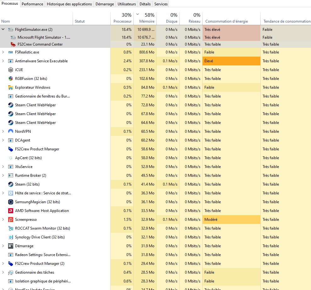Expand the DCAgent process group

point(3,140)
